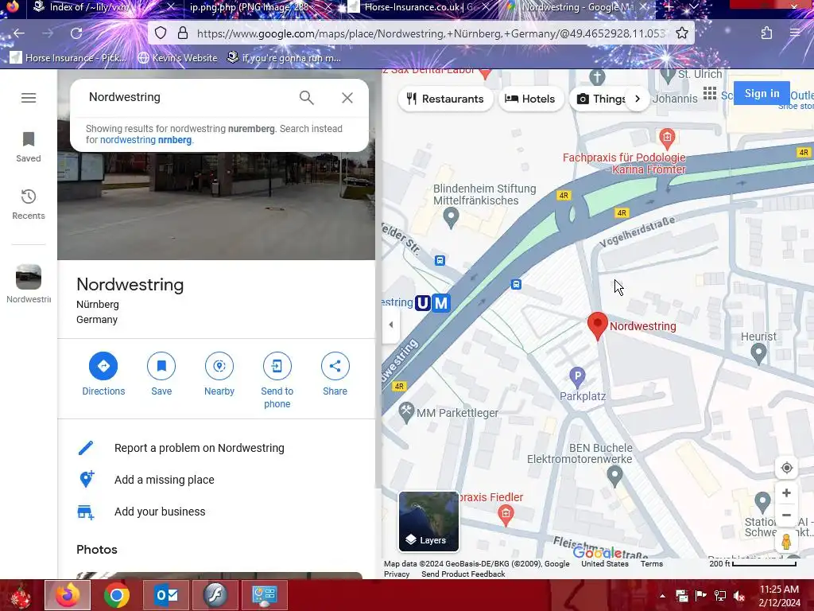Open Google Chrome from the taskbar
The width and height of the screenshot is (814, 611).
[x=116, y=595]
